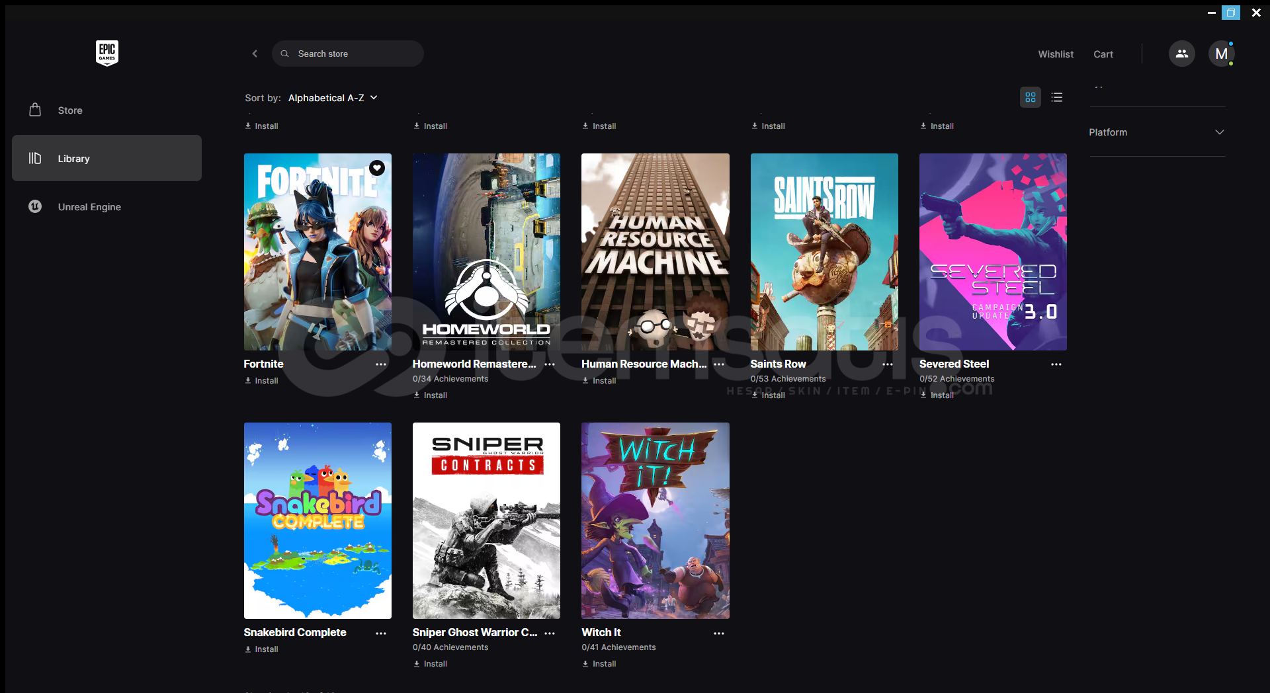Viewport: 1270px width, 693px height.
Task: Open Witch It cover art
Action: (x=655, y=521)
